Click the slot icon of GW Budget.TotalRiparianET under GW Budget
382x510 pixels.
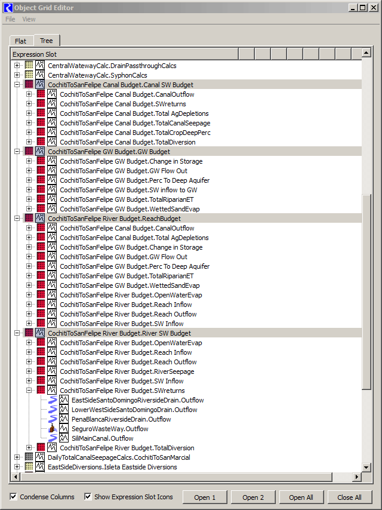pos(52,199)
